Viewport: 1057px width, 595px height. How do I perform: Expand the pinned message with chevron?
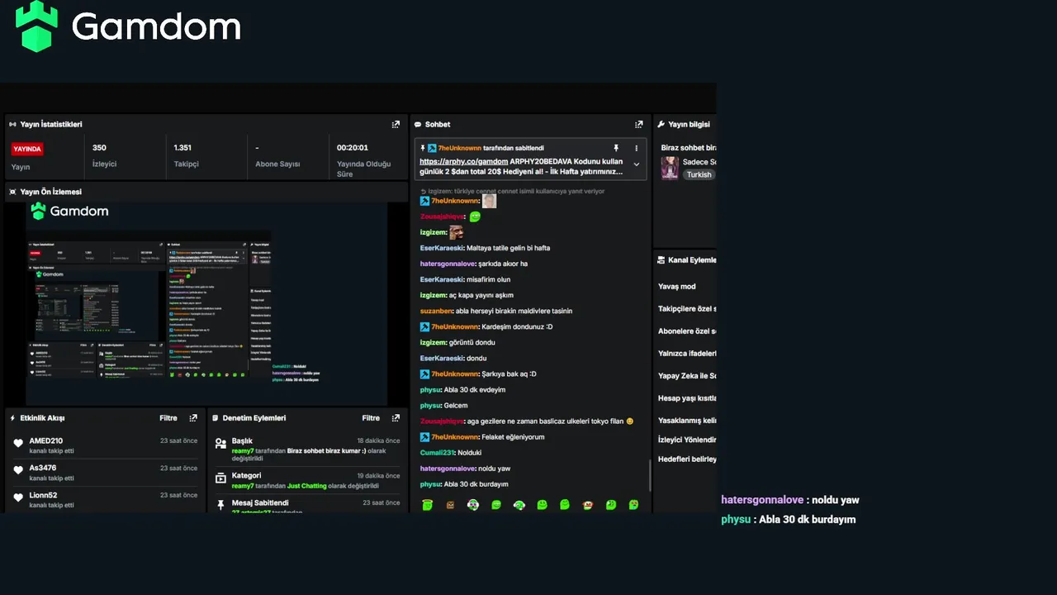(x=636, y=164)
